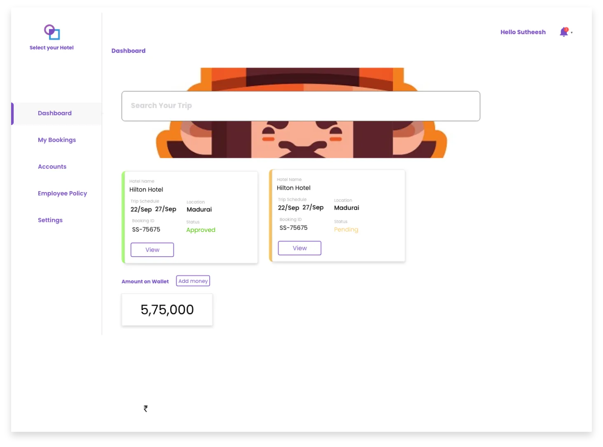Click the Search Your Trip field
Viewport: 603px width, 447px height.
pyautogui.click(x=301, y=106)
